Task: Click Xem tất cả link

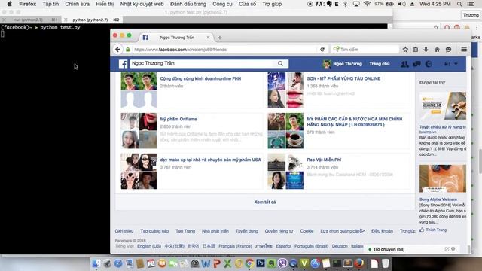Action: coord(265,202)
